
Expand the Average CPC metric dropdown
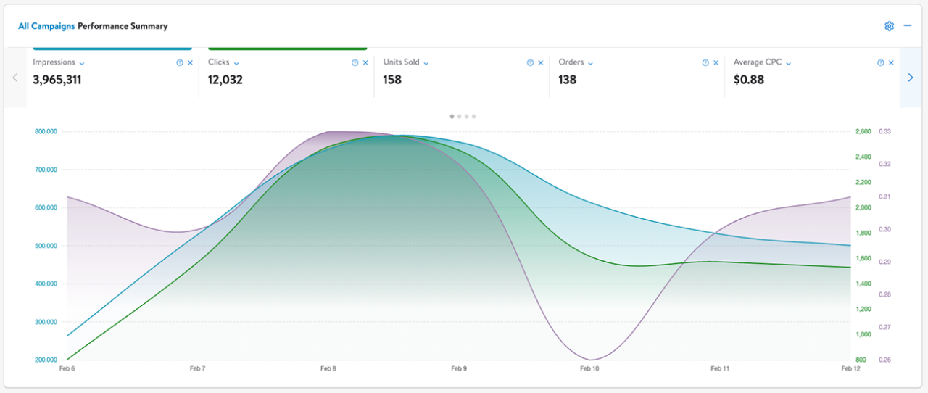789,63
